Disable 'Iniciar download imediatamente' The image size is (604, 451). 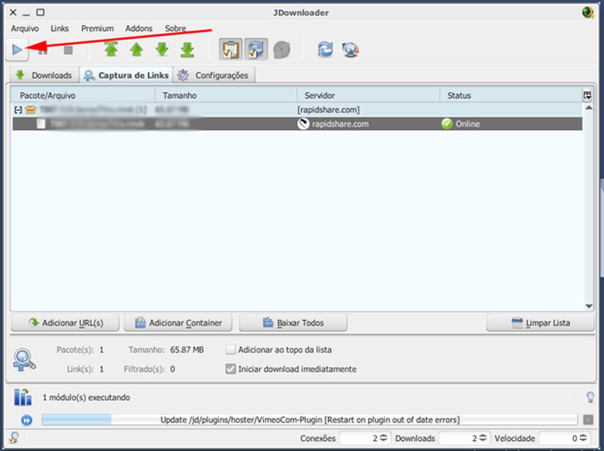coord(230,369)
